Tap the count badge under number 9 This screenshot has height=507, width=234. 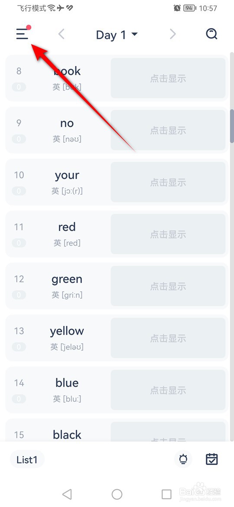[19, 139]
